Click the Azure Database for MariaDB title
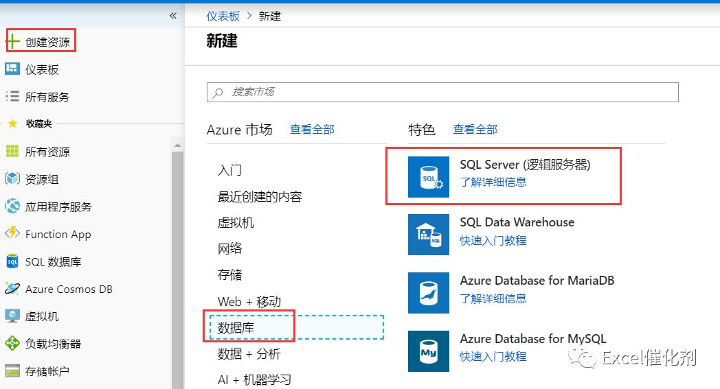The height and width of the screenshot is (389, 720). coord(537,281)
